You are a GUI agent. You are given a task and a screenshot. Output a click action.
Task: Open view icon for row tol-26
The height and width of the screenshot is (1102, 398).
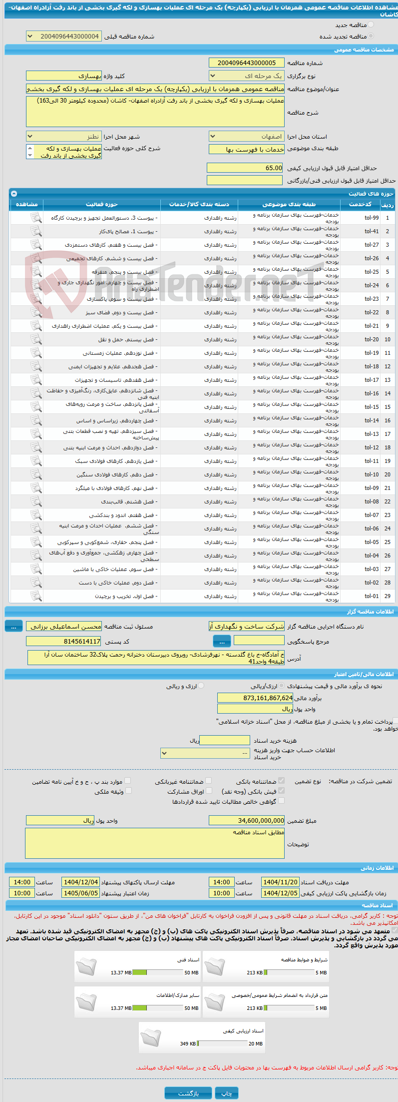36,258
